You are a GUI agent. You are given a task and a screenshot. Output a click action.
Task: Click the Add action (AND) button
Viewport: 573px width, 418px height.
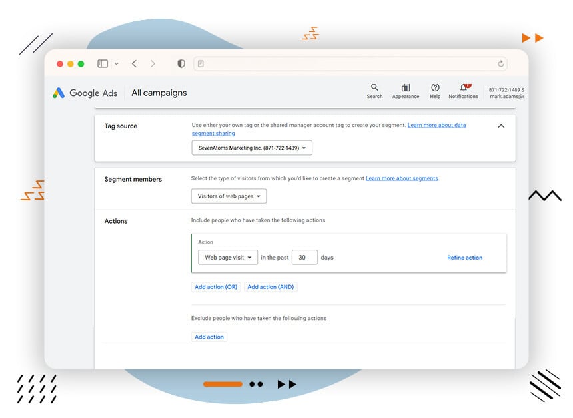point(271,286)
